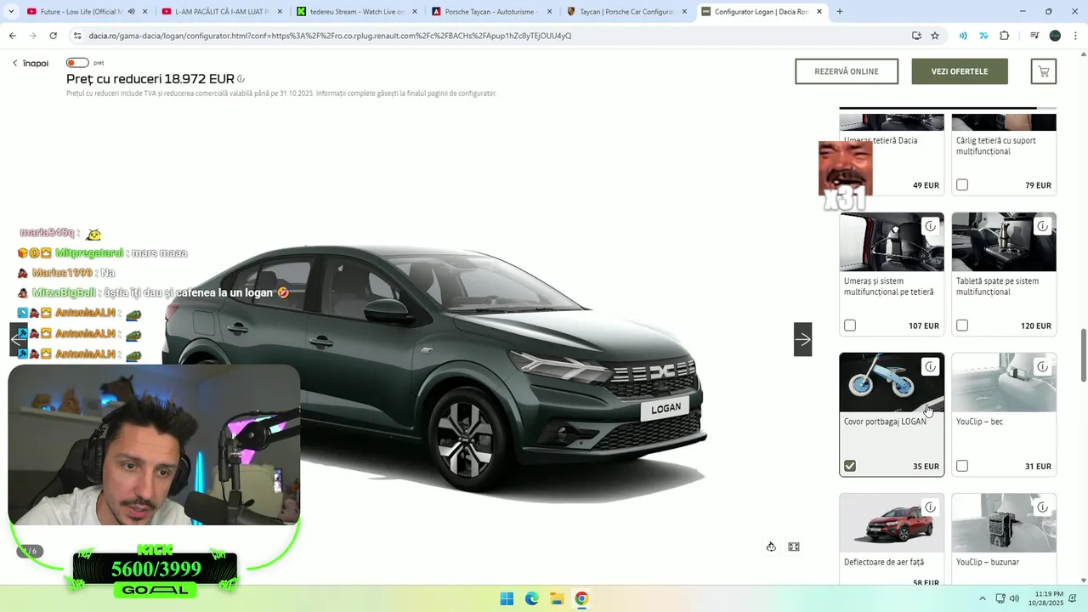Image resolution: width=1088 pixels, height=612 pixels.
Task: Click blue sound-wave extension icon
Action: 963,36
